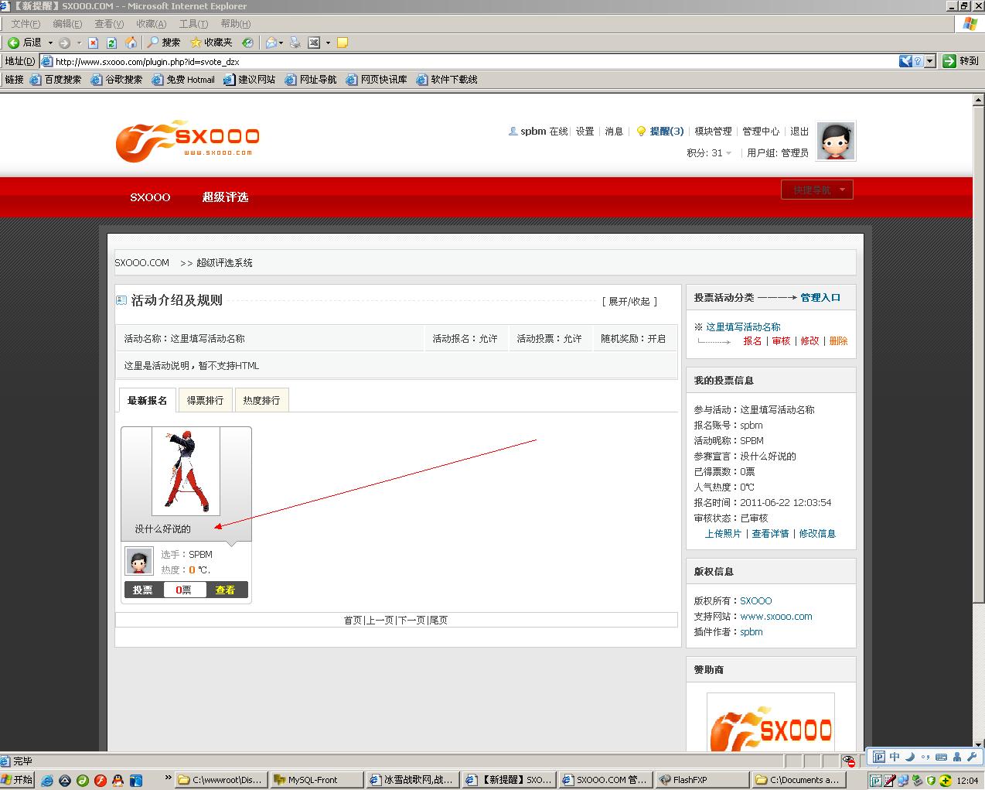This screenshot has width=985, height=790.
Task: Click the Print toolbar icon
Action: pyautogui.click(x=295, y=43)
